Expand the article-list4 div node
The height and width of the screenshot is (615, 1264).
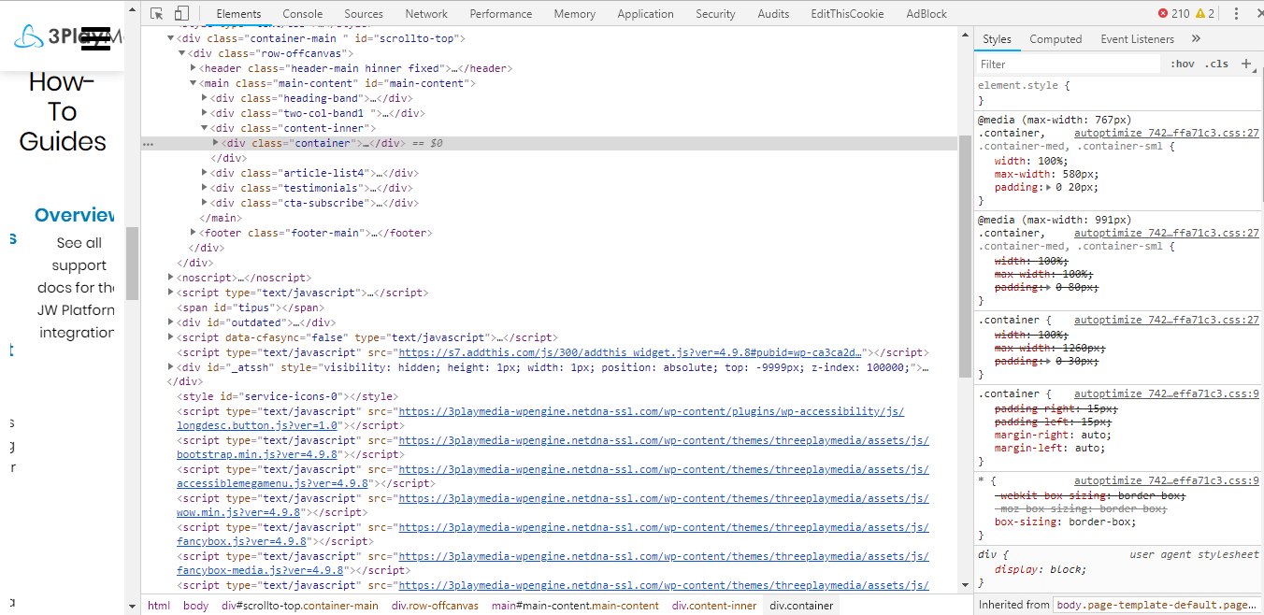205,174
